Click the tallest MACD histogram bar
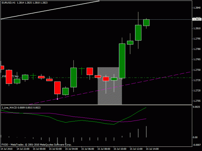The width and height of the screenshot is (202, 151). pyautogui.click(x=146, y=132)
